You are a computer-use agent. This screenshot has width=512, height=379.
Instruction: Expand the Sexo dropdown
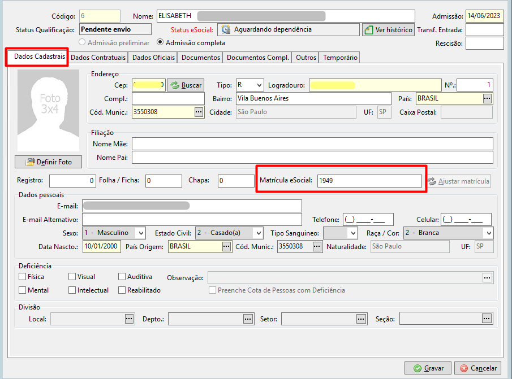point(141,233)
